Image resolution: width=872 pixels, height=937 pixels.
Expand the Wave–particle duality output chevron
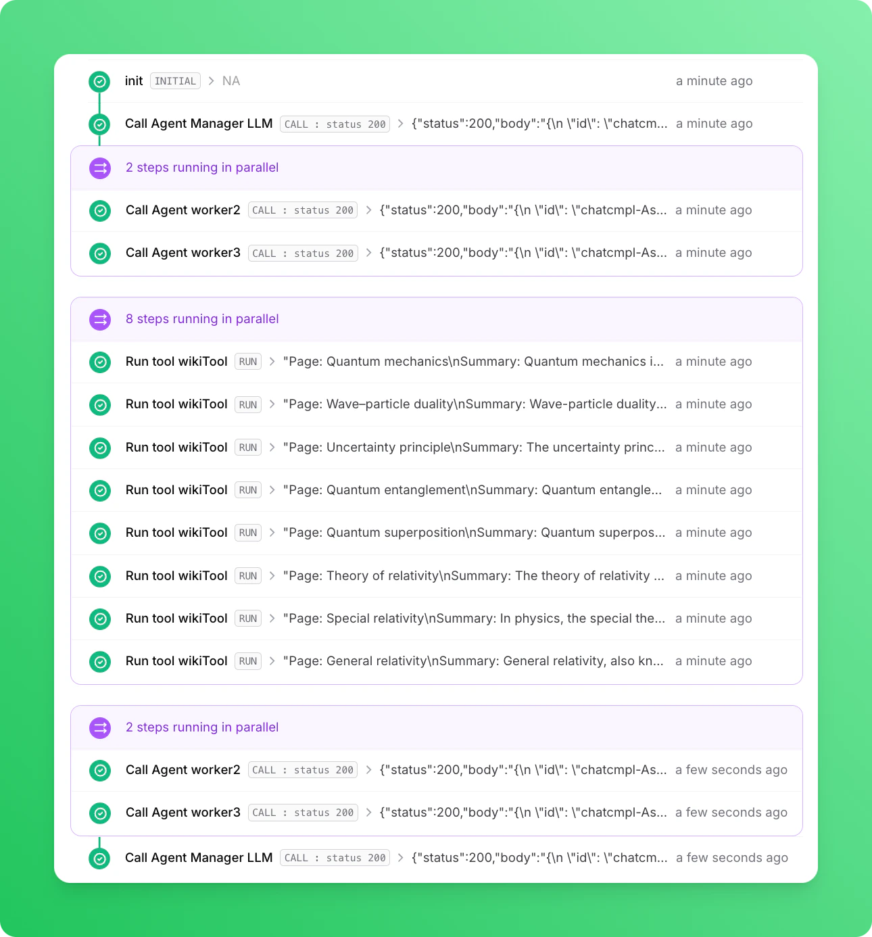[272, 404]
